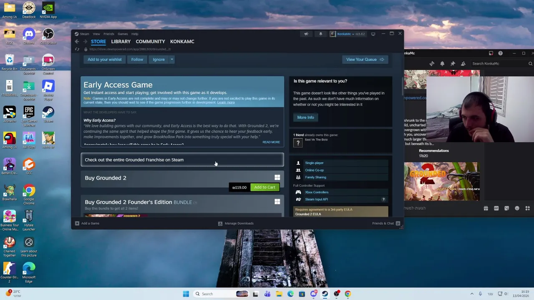Image resolution: width=534 pixels, height=300 pixels.
Task: Open Brawlhalla desktop shortcut
Action: point(9,192)
